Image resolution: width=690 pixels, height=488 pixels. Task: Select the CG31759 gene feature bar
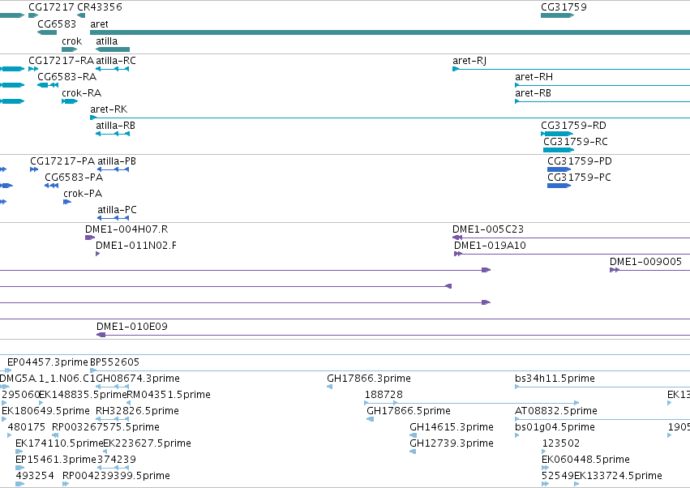[x=557, y=15]
